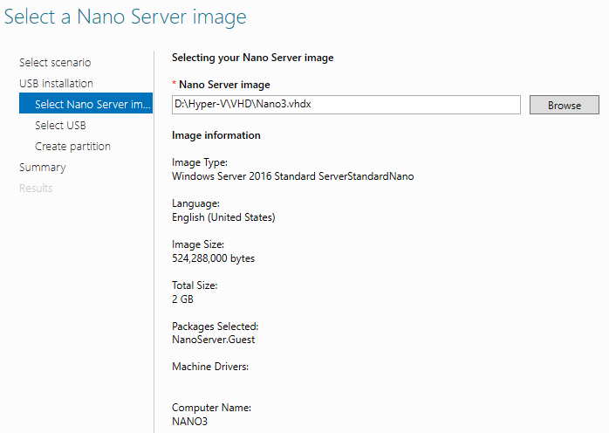Open the Select USB step

tap(60, 126)
